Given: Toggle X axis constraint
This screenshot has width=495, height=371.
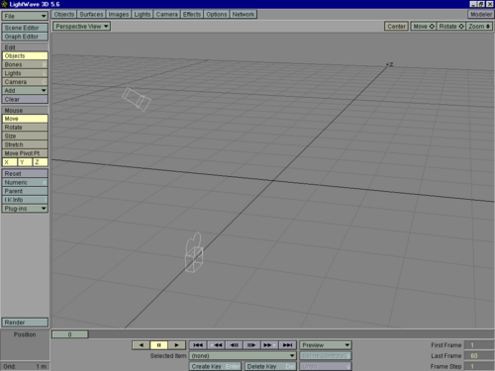Looking at the screenshot, I should tap(10, 162).
